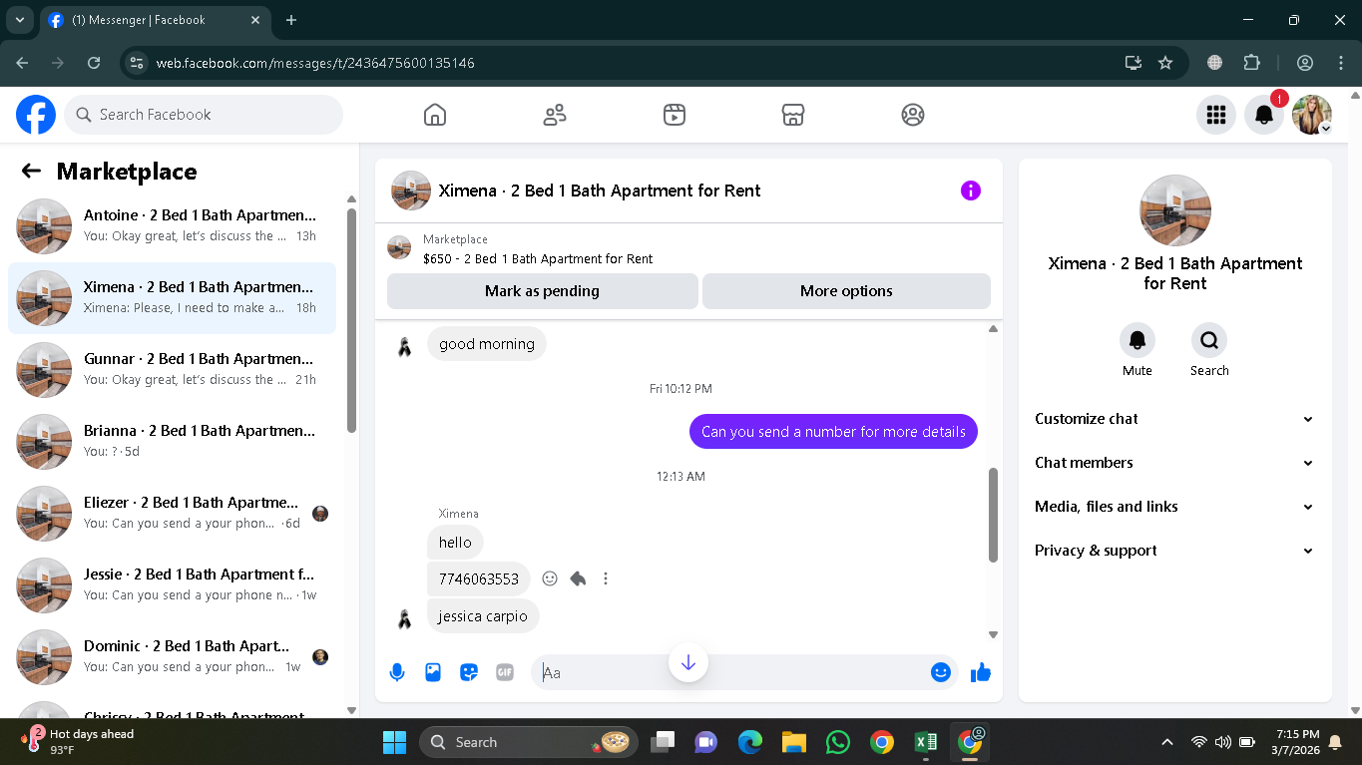This screenshot has width=1362, height=765.
Task: Attach a photo file to the chat
Action: [x=433, y=672]
